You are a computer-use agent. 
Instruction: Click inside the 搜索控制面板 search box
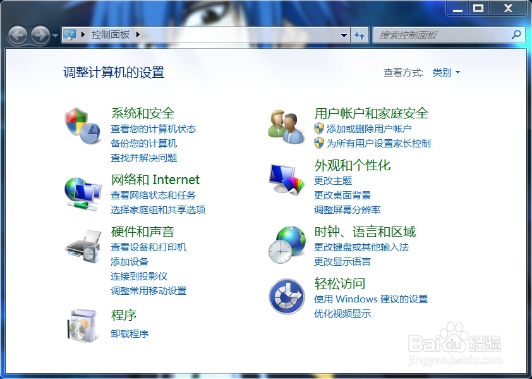point(442,35)
